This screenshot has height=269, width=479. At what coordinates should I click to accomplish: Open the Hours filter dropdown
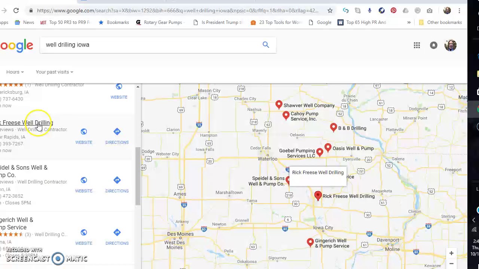[x=15, y=72]
